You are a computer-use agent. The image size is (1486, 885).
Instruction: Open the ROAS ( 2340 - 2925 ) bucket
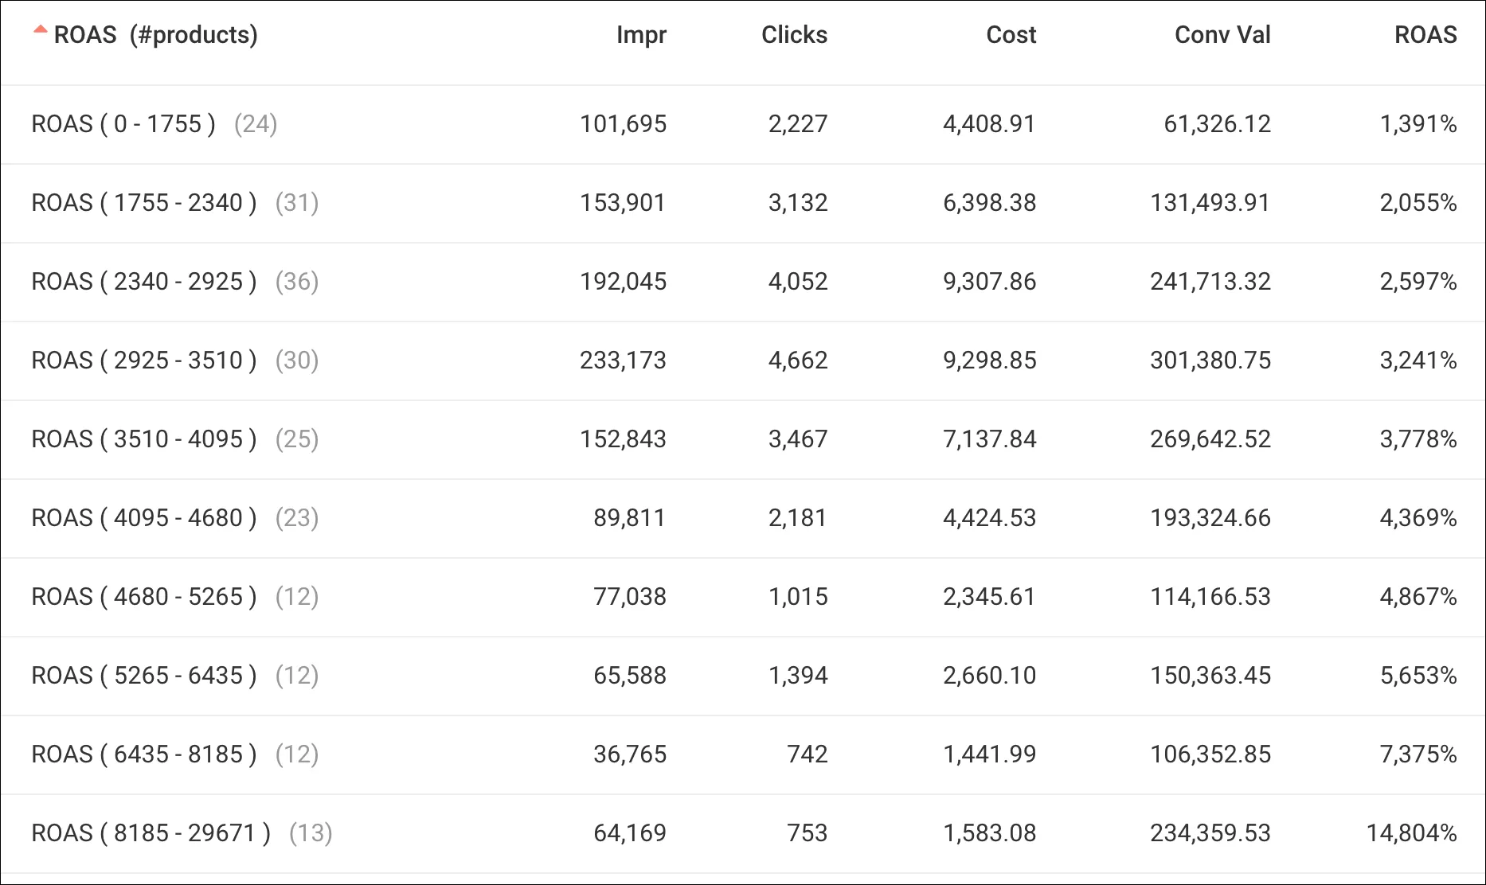click(x=144, y=282)
